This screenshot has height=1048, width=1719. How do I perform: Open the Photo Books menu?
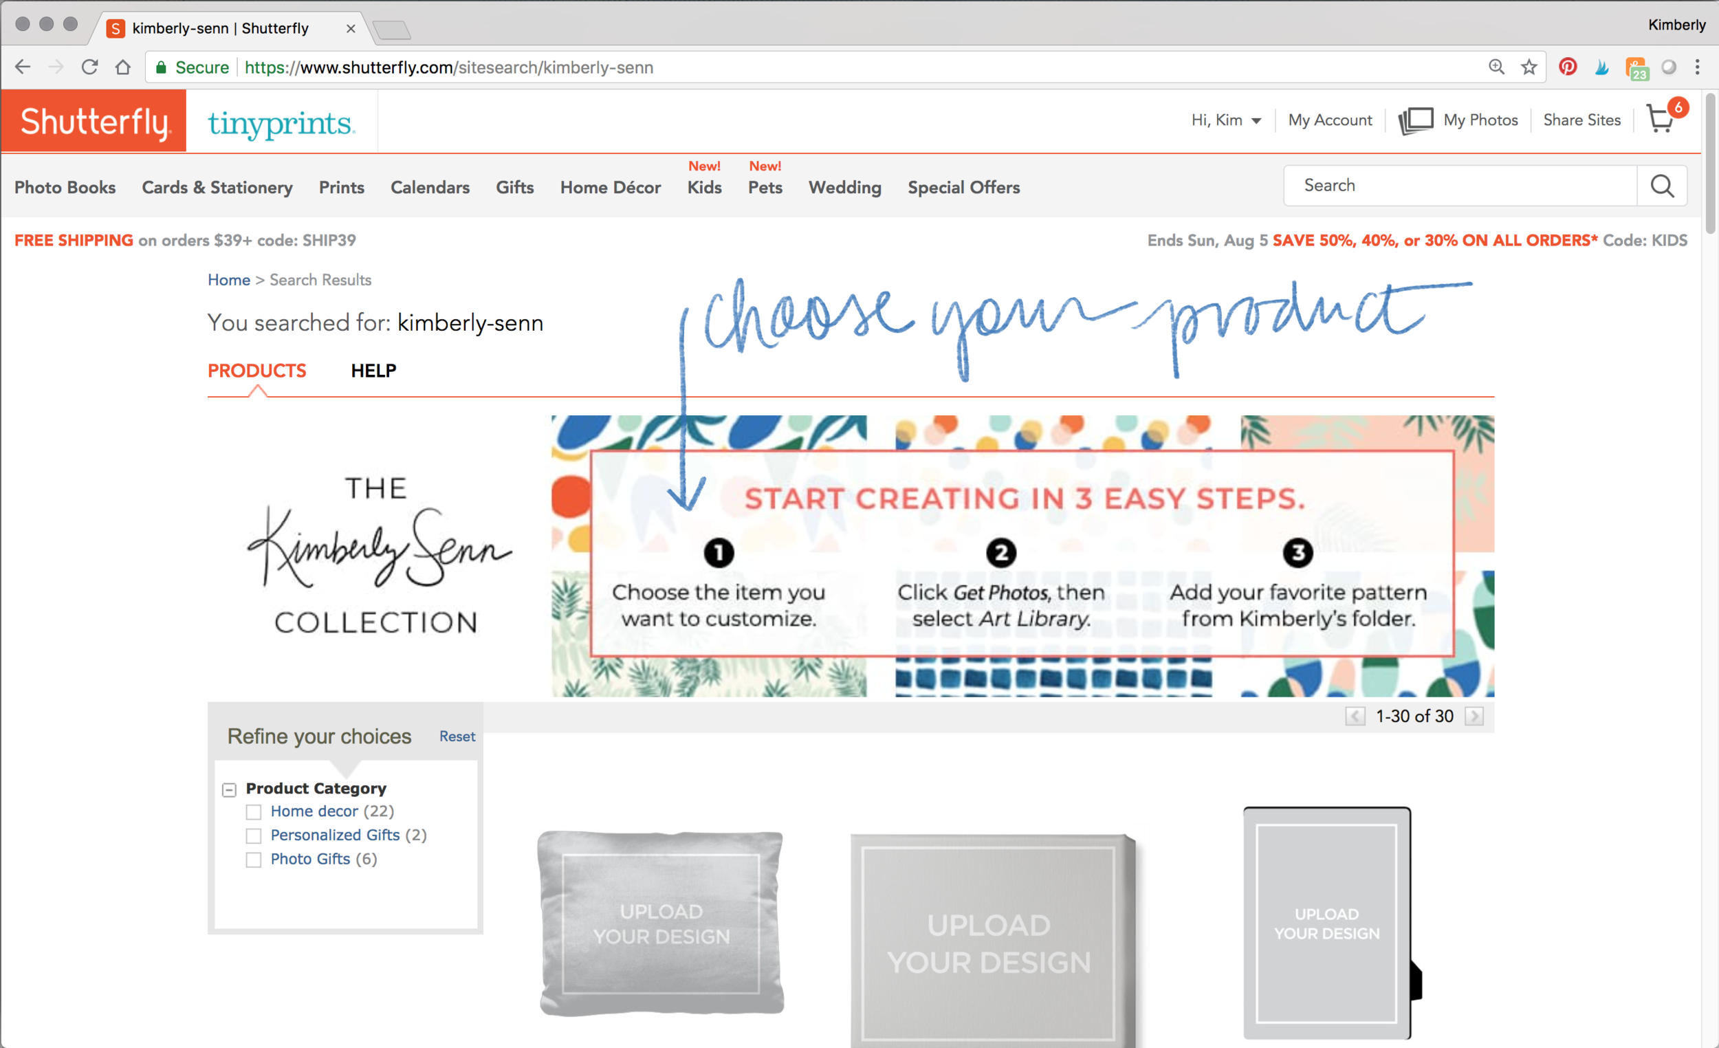65,187
